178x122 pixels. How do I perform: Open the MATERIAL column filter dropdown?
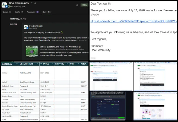click(x=17, y=64)
